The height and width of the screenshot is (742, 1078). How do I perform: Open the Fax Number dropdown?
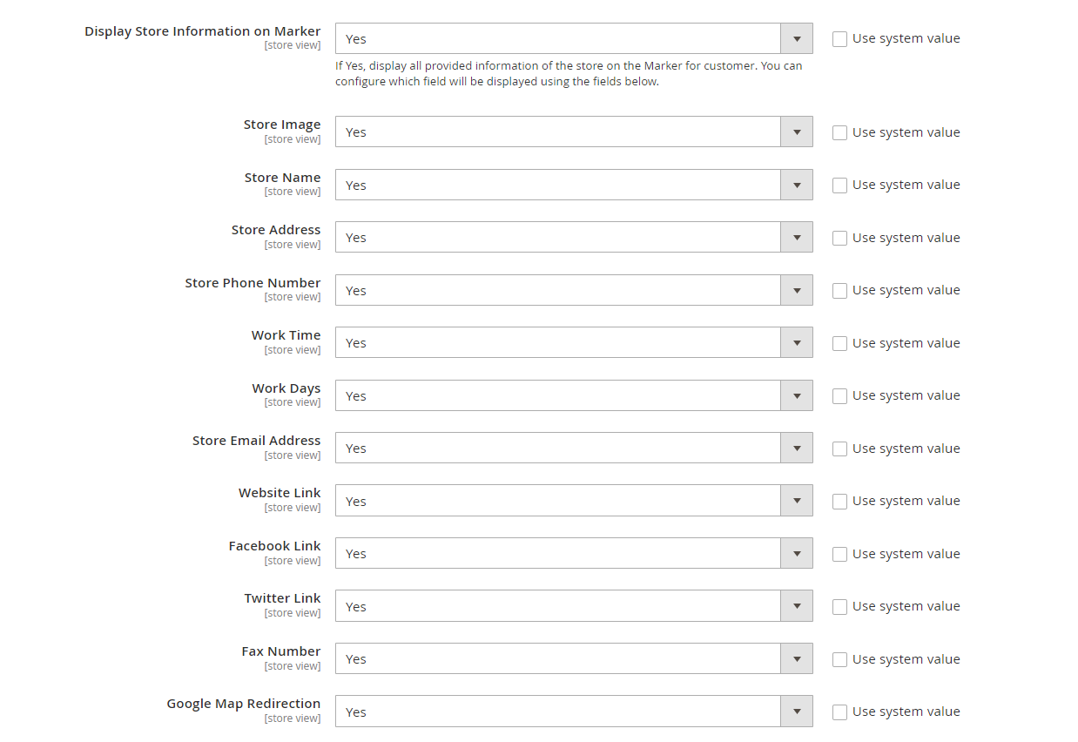[x=573, y=659]
